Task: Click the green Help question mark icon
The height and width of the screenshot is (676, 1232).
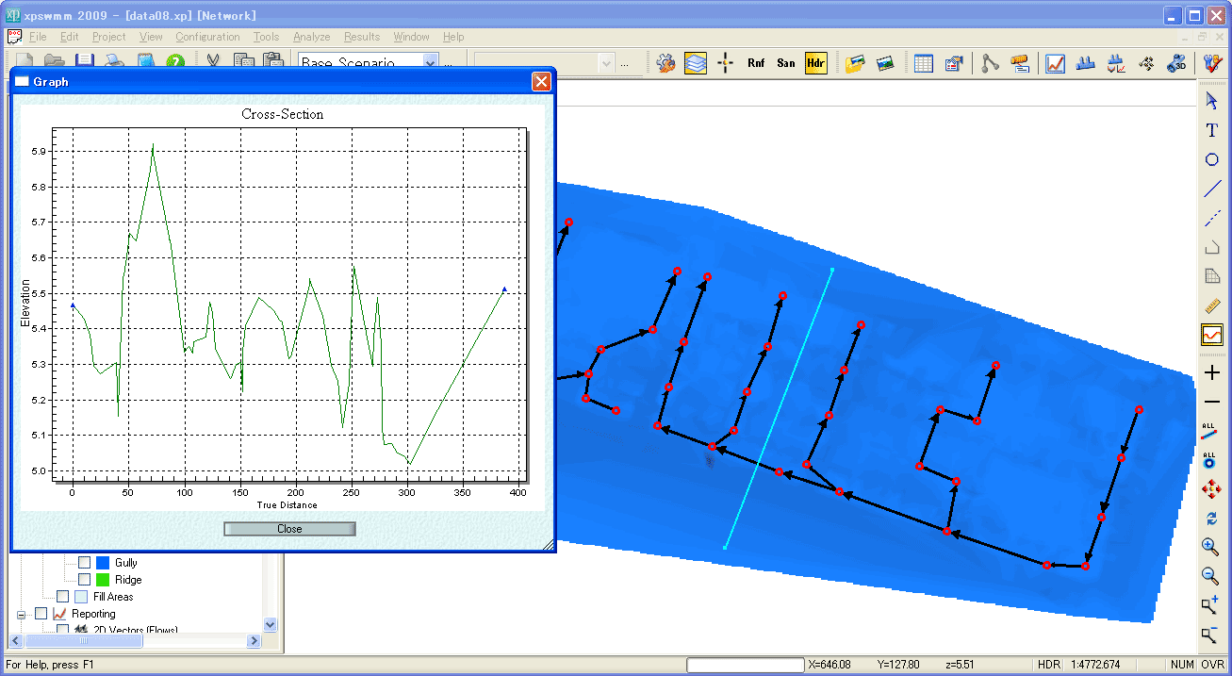Action: (x=175, y=62)
